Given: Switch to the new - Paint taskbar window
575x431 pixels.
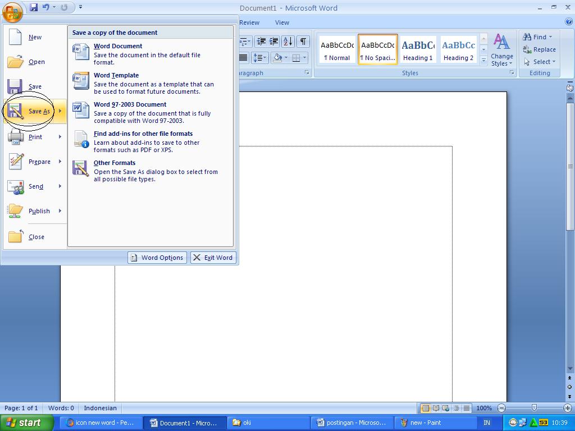Looking at the screenshot, I should [435, 423].
